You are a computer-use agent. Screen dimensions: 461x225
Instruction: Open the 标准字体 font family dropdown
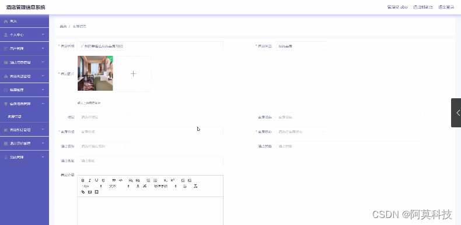(x=166, y=186)
